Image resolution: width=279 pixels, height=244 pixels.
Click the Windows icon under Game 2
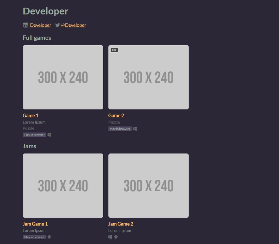(x=135, y=129)
